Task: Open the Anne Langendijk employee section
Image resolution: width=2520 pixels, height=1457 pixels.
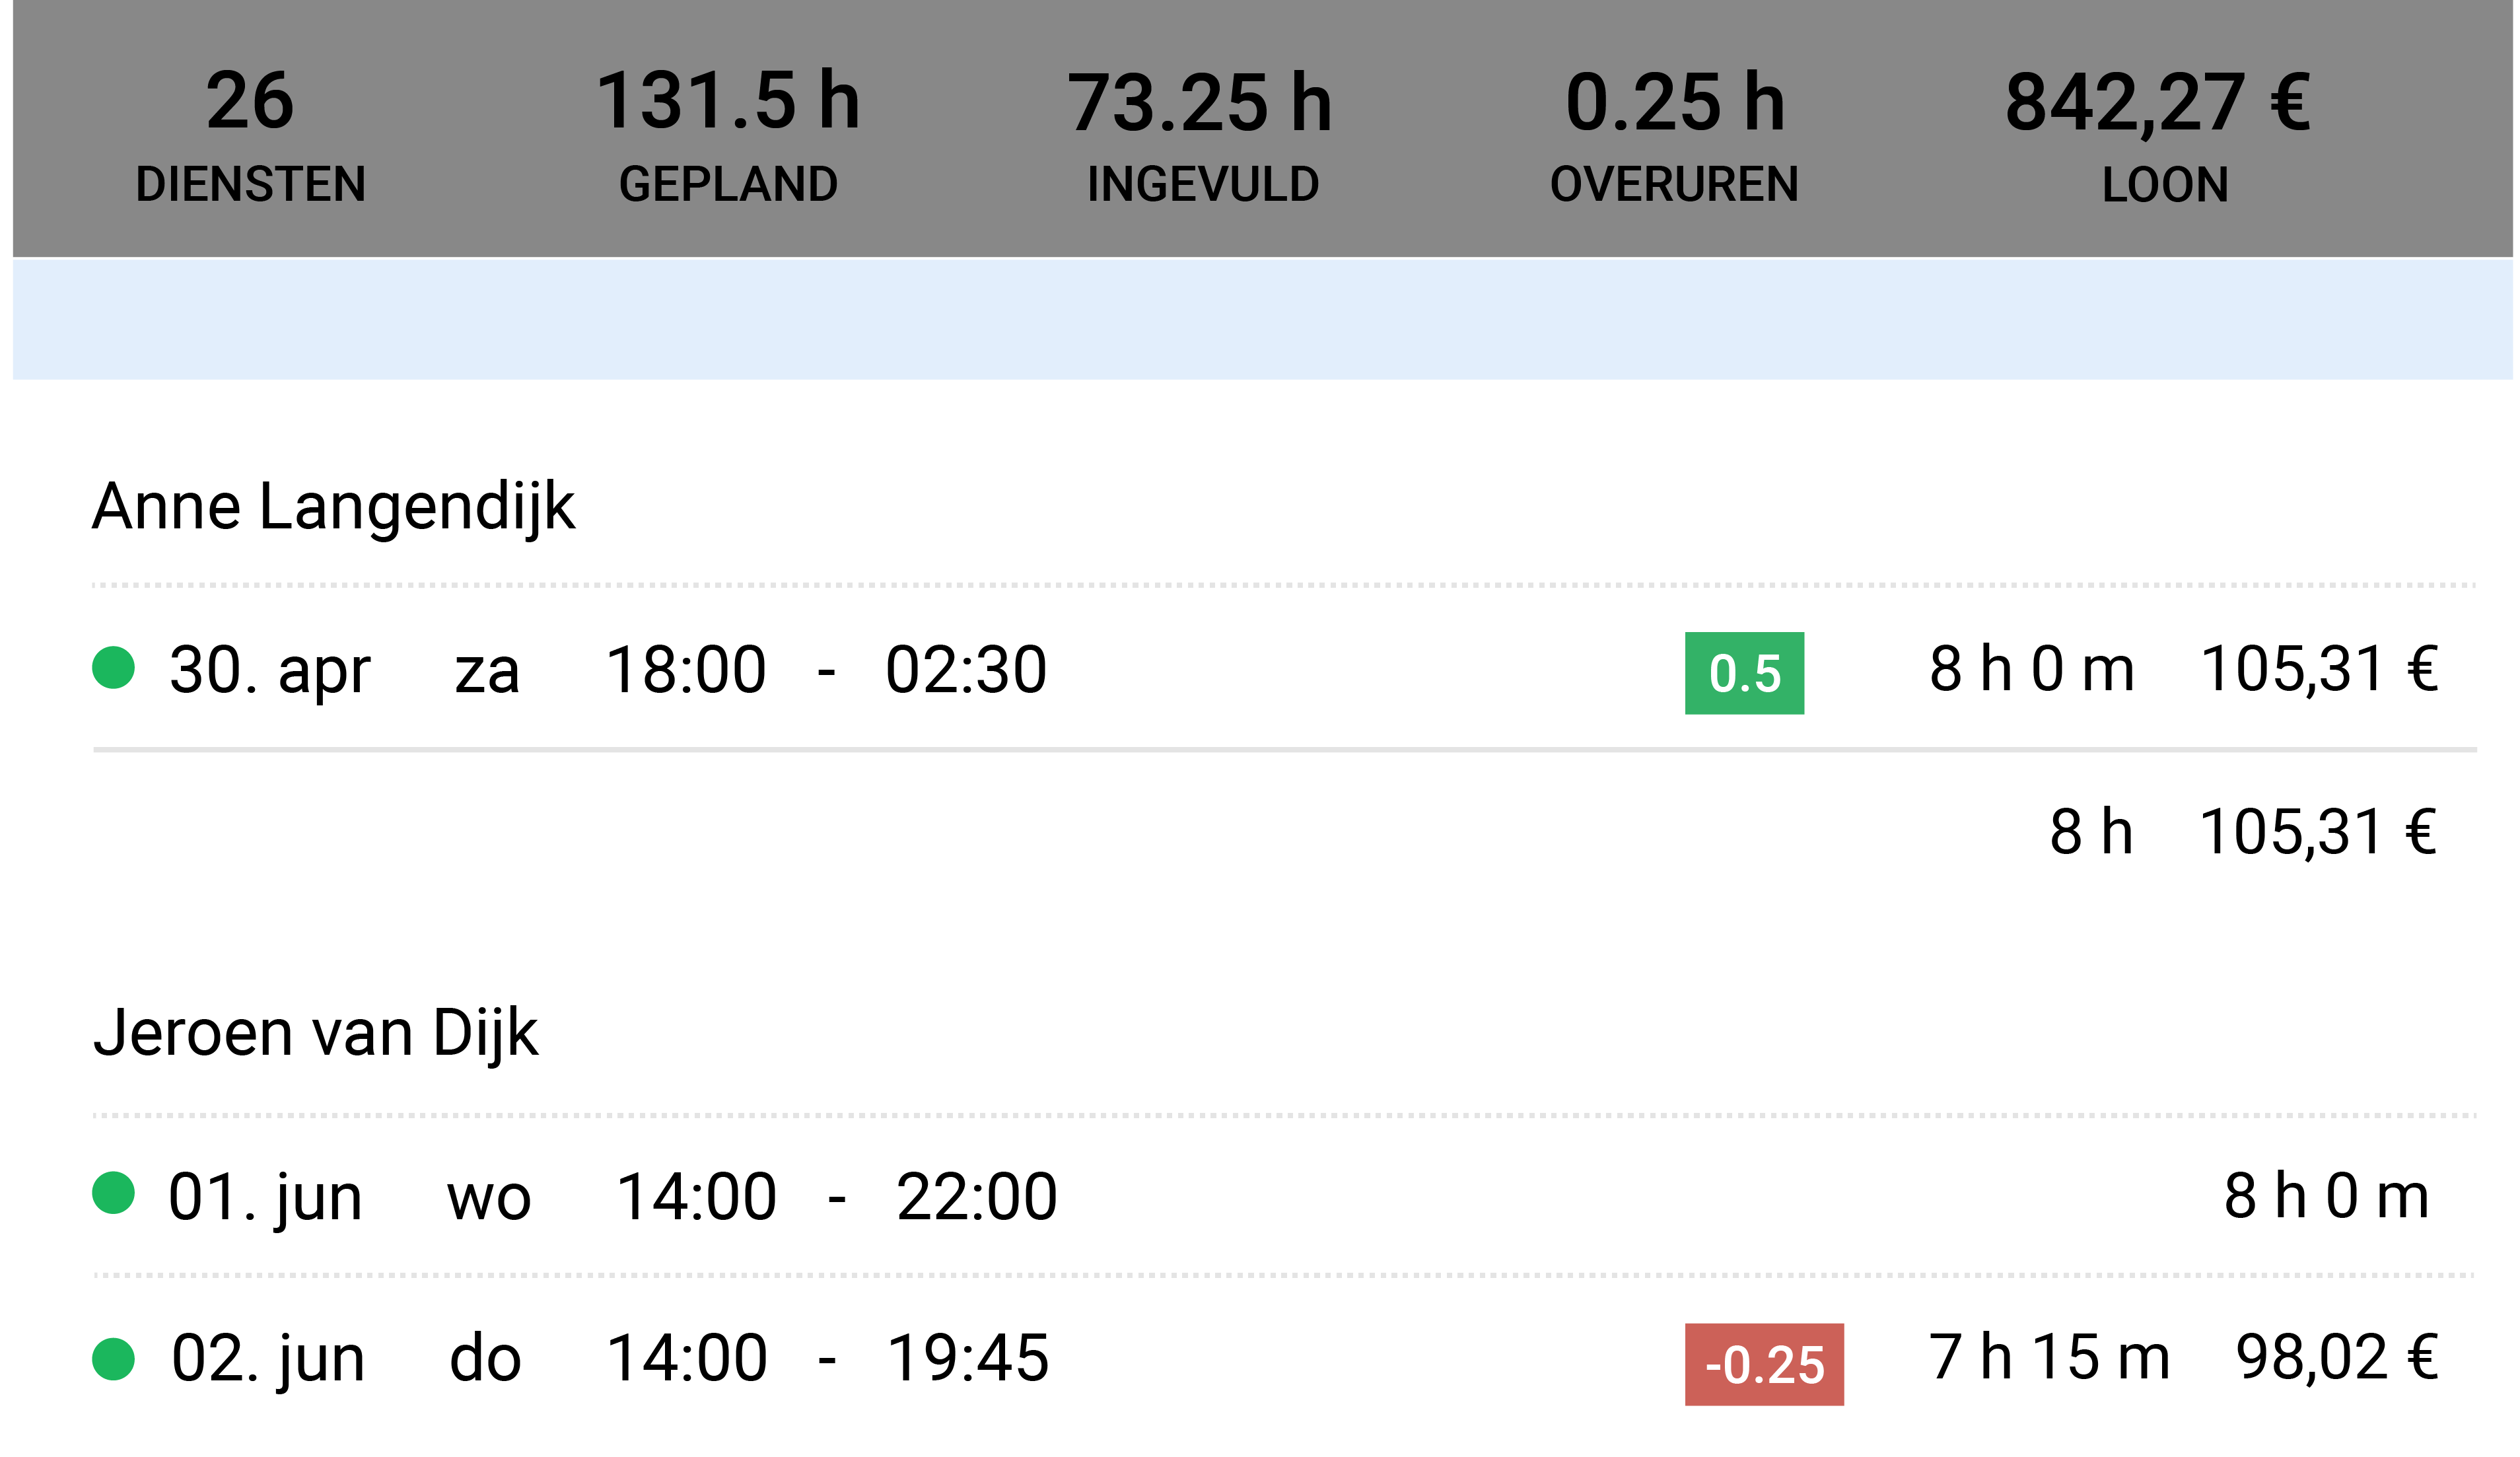Action: [x=333, y=506]
